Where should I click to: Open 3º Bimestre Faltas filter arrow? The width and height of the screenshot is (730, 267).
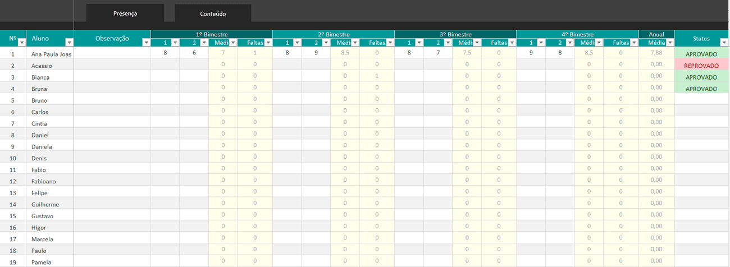point(512,43)
